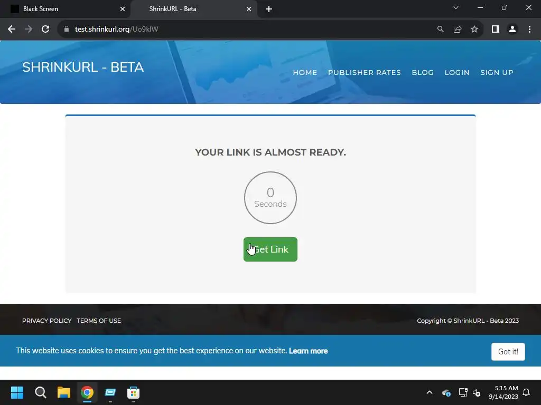541x405 pixels.
Task: Click the 'YOUR LINK IS ALMOST READY.' heading
Action: 270,152
